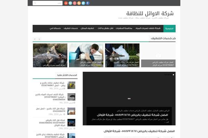Open the Twitter social icon
The image size is (208, 138).
click(83, 3)
